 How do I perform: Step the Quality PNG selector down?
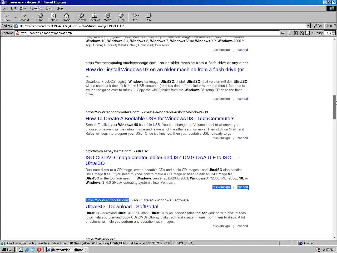[x=334, y=34]
